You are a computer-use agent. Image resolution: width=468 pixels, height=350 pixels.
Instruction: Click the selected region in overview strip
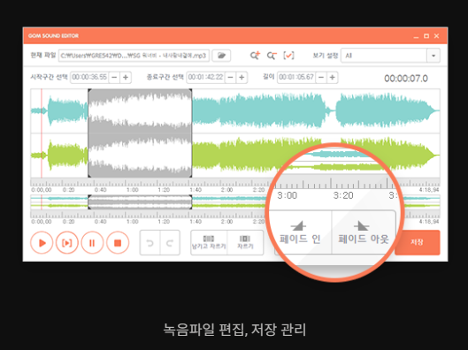[x=140, y=202]
